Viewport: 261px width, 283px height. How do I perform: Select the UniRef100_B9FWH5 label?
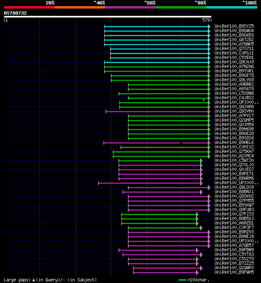point(234,272)
